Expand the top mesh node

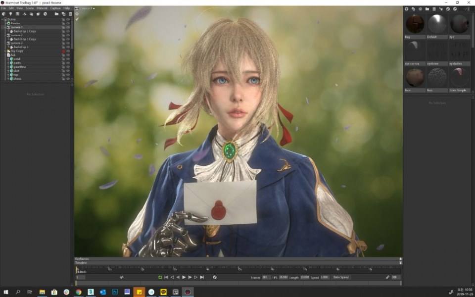click(x=8, y=75)
